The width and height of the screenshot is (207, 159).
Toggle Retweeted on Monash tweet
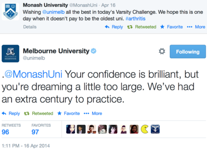tap(142, 27)
